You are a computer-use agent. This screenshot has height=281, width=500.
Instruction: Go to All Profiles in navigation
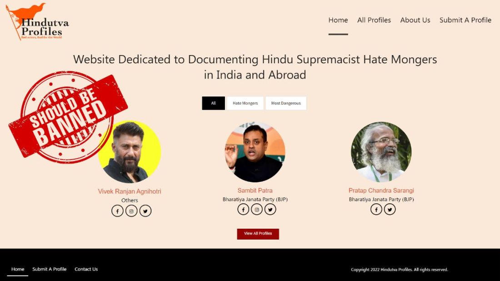[x=374, y=20]
